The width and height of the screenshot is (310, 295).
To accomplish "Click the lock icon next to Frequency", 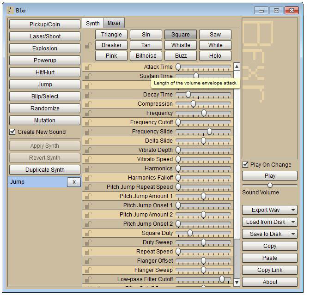I will (x=87, y=114).
